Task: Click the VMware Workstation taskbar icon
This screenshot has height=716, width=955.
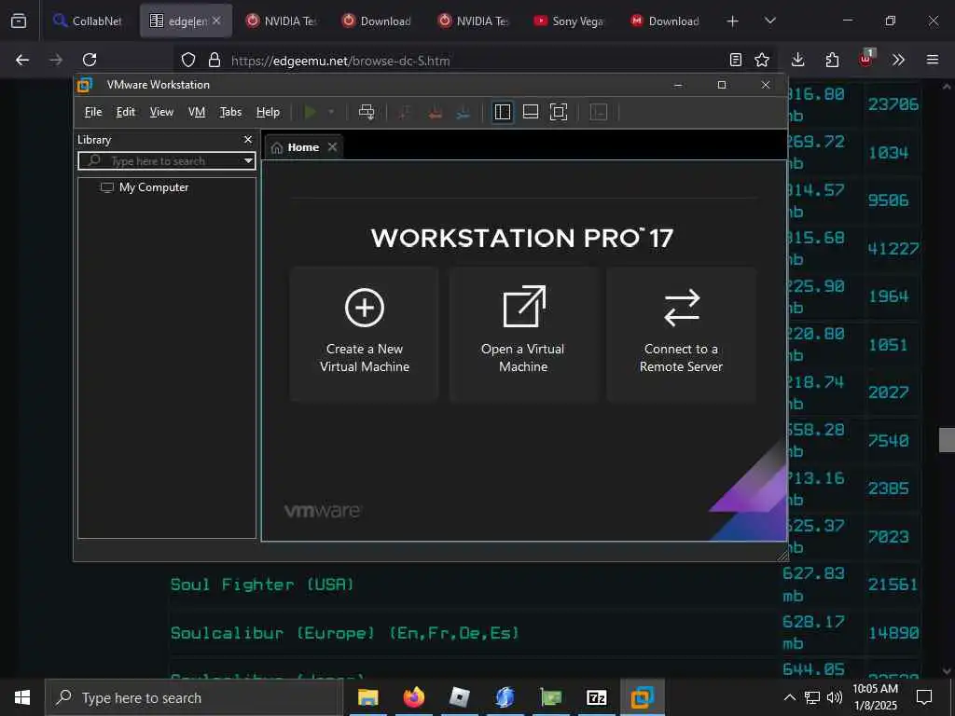Action: 642,697
